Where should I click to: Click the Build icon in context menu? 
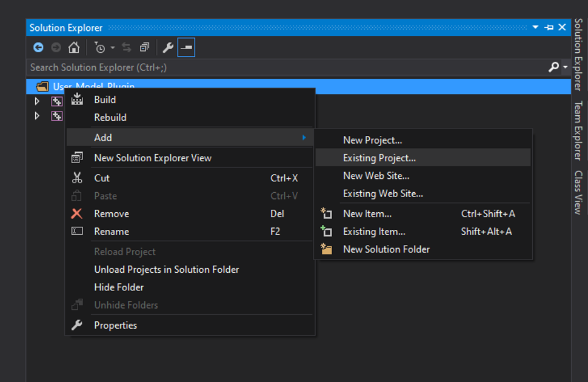tap(77, 99)
